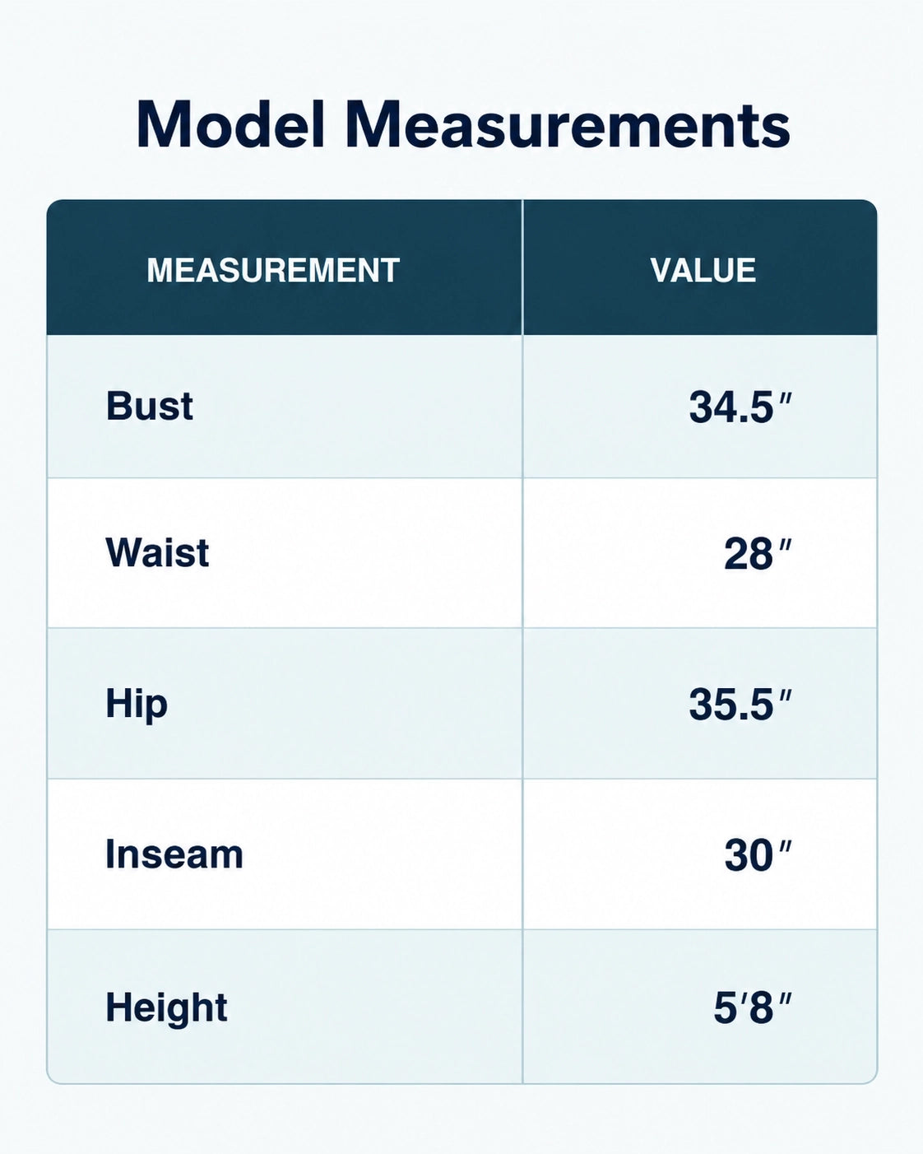Click the divider between the header cells

click(522, 268)
